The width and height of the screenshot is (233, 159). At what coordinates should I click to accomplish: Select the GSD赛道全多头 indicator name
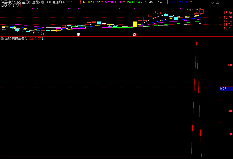(16, 39)
